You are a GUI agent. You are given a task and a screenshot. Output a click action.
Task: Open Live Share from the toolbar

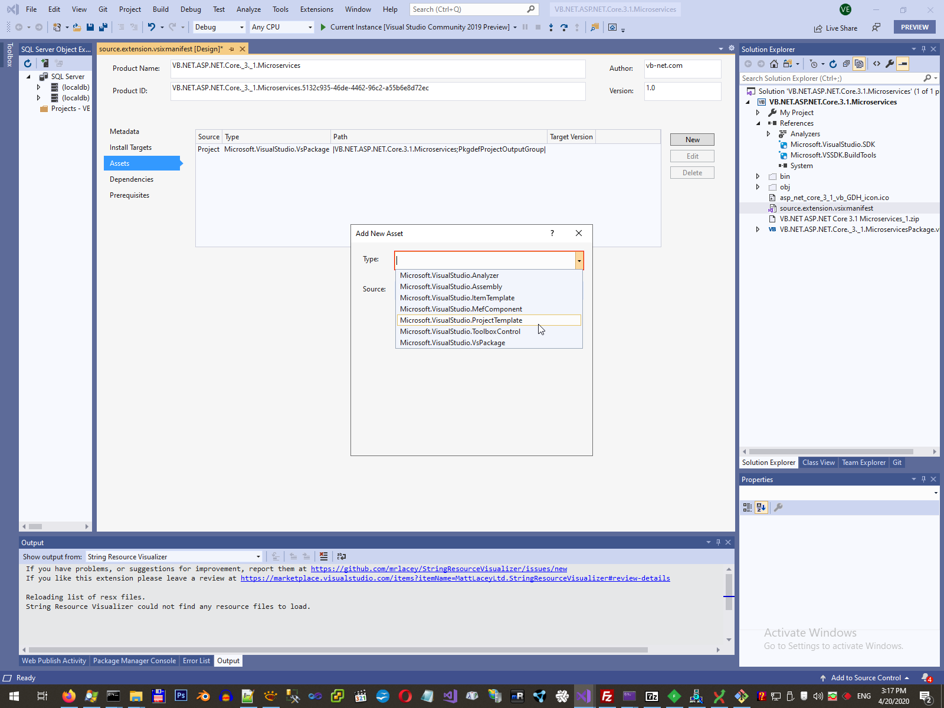[835, 28]
